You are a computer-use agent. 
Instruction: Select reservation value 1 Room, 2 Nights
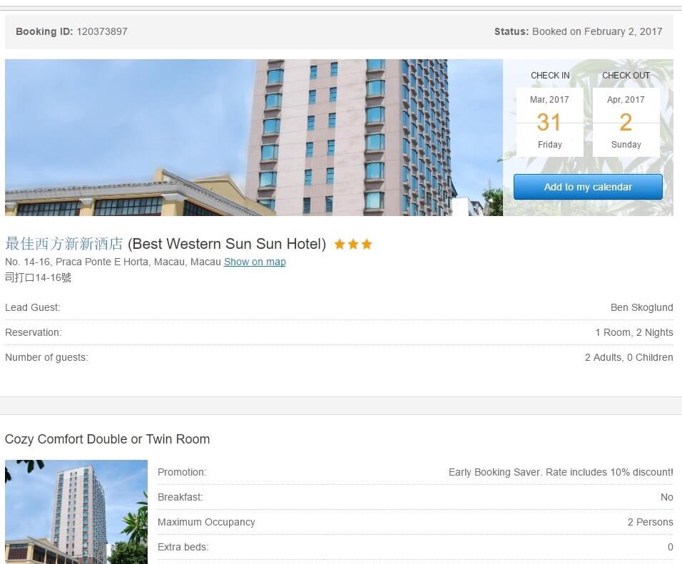[634, 332]
